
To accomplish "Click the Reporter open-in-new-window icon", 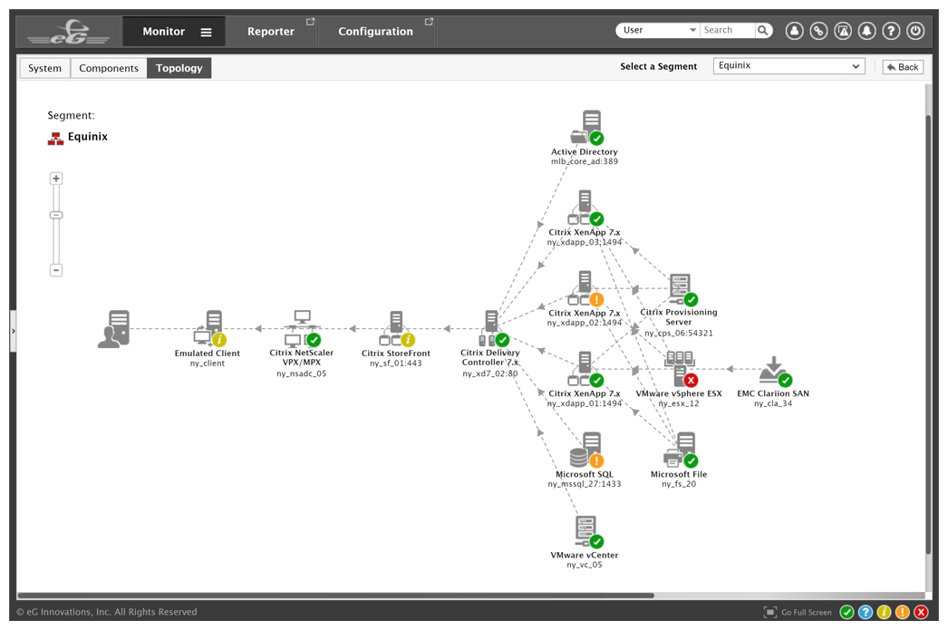I will 311,22.
